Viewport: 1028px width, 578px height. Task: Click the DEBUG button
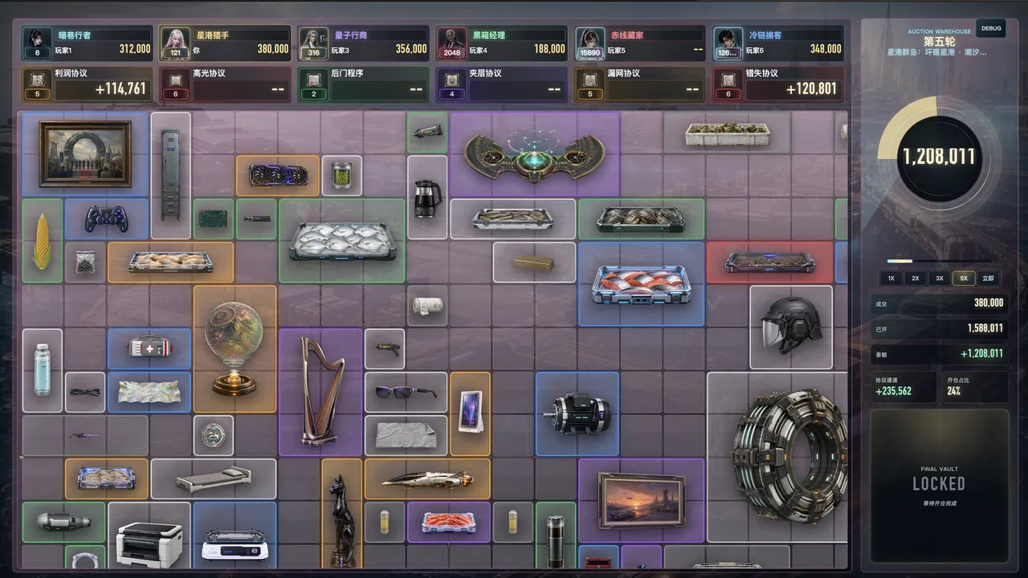tap(991, 28)
